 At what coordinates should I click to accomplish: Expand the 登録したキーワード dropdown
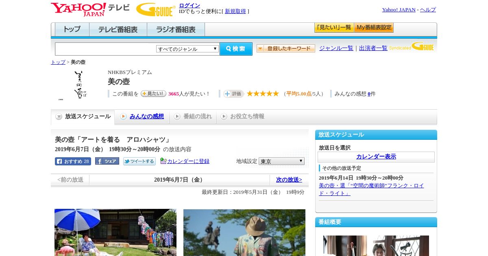click(286, 48)
